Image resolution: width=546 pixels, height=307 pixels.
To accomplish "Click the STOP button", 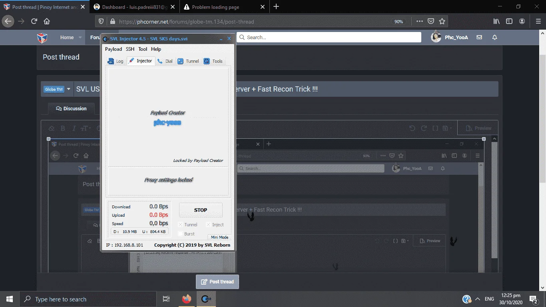I will tap(201, 210).
